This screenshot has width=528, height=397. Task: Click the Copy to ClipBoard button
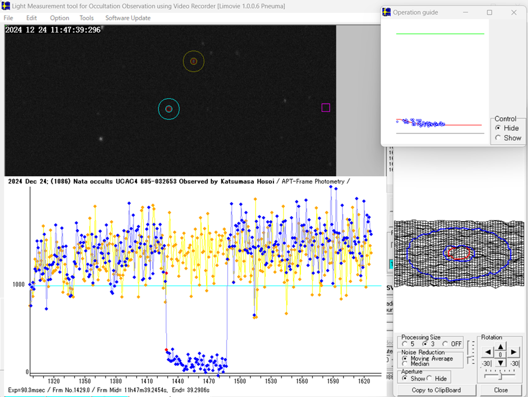[x=436, y=390]
